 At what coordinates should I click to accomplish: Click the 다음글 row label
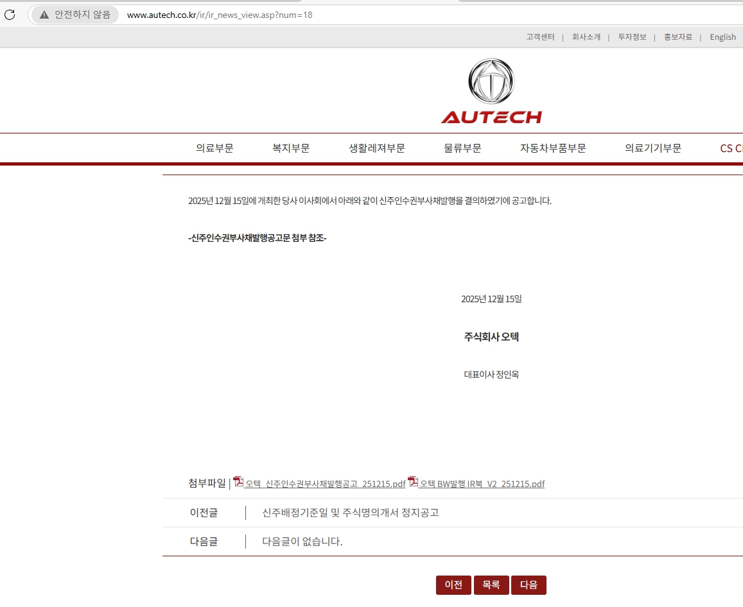coord(204,542)
